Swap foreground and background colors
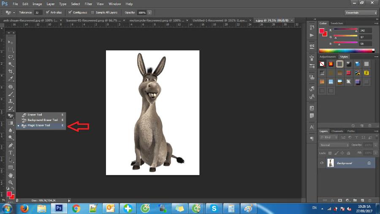Viewport: 380px width, 214px height. pos(13,188)
